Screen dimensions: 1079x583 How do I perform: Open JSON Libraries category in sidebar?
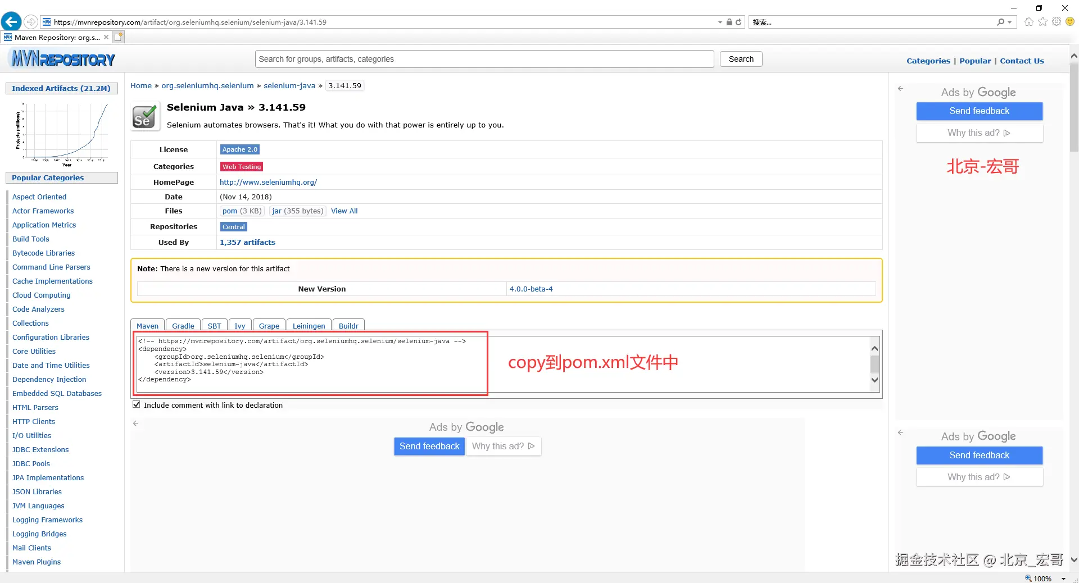tap(37, 492)
